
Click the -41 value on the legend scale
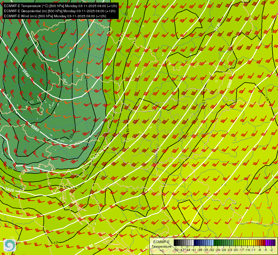(x=194, y=250)
